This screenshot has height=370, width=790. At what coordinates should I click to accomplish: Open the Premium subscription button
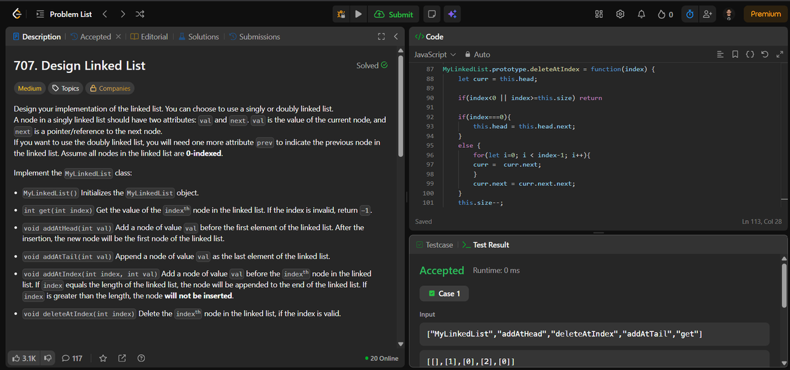pos(765,14)
